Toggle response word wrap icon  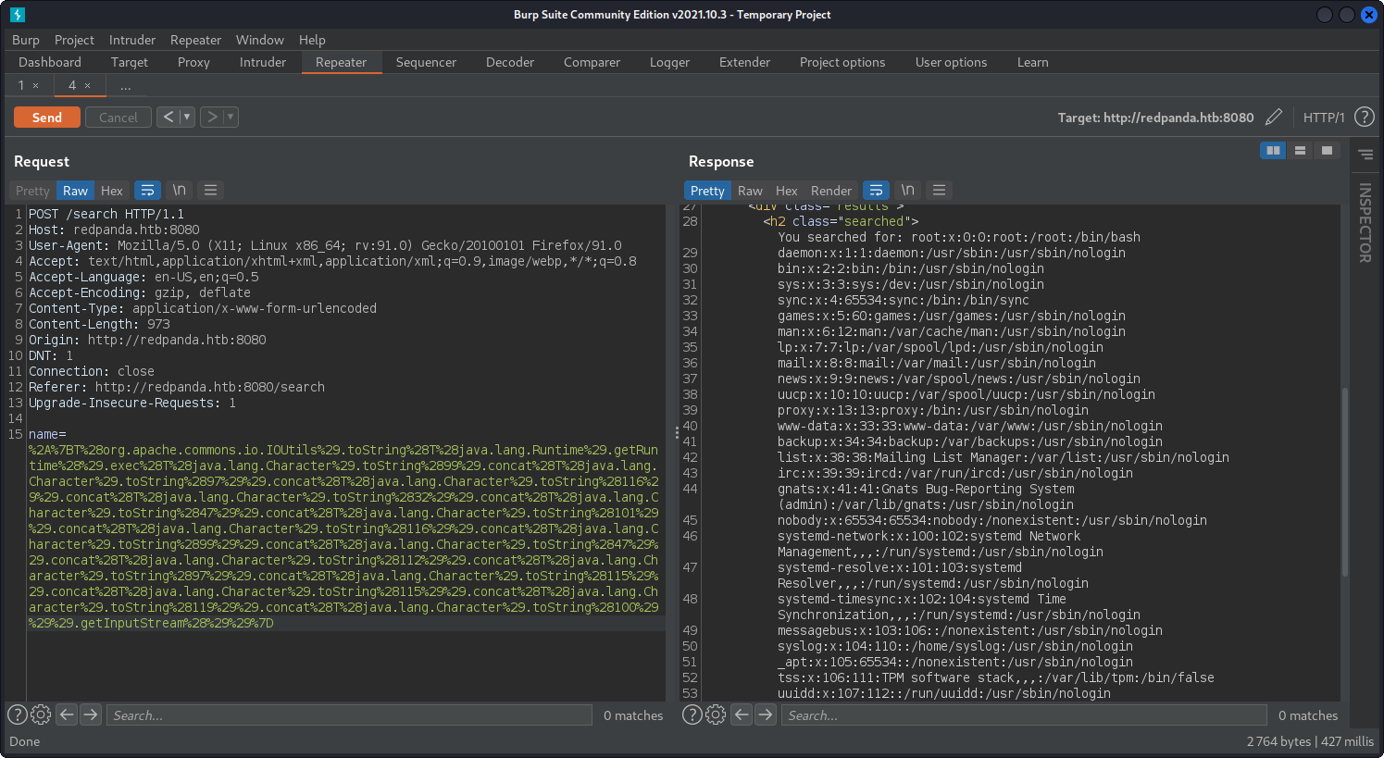click(x=876, y=190)
